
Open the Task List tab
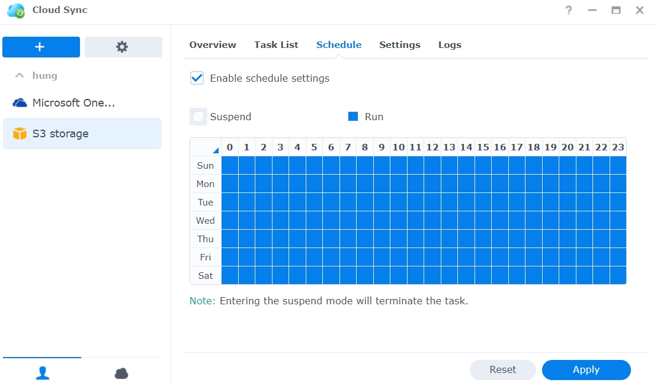click(276, 45)
